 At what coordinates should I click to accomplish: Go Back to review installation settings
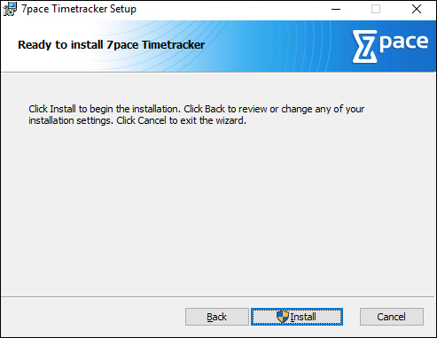(217, 317)
